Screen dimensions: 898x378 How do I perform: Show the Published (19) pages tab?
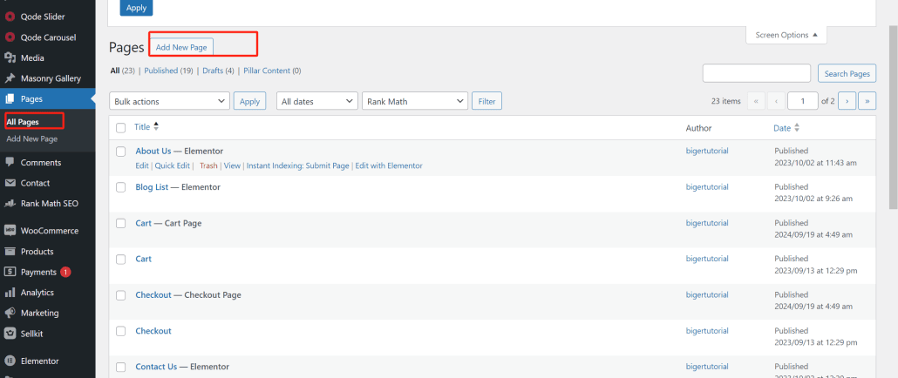[168, 71]
